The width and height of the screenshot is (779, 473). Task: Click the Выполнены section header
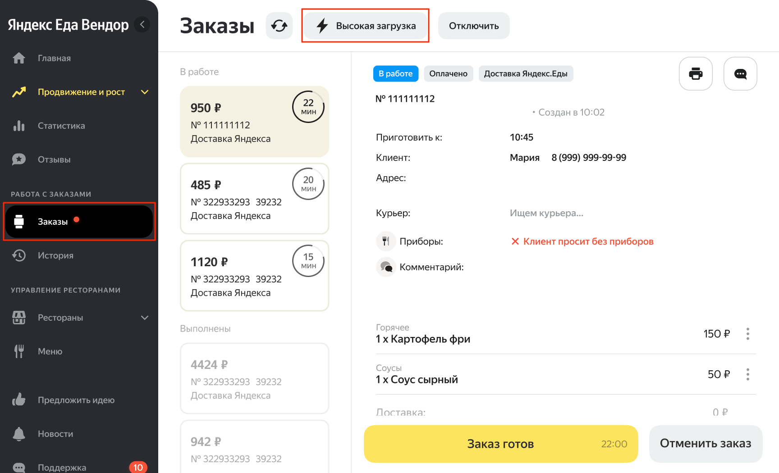click(x=205, y=329)
